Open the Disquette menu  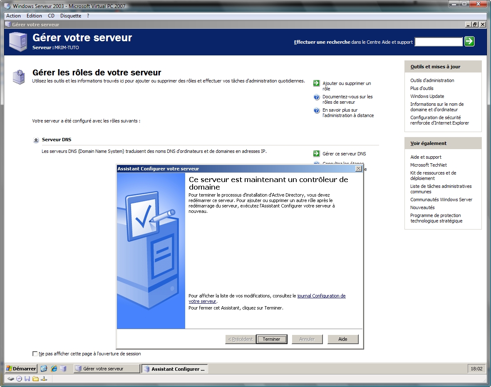pyautogui.click(x=71, y=16)
